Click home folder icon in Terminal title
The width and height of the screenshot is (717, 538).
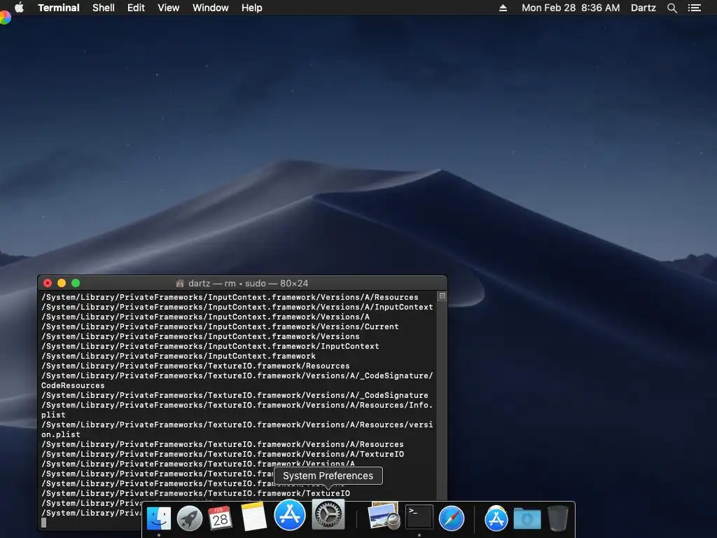coord(180,283)
